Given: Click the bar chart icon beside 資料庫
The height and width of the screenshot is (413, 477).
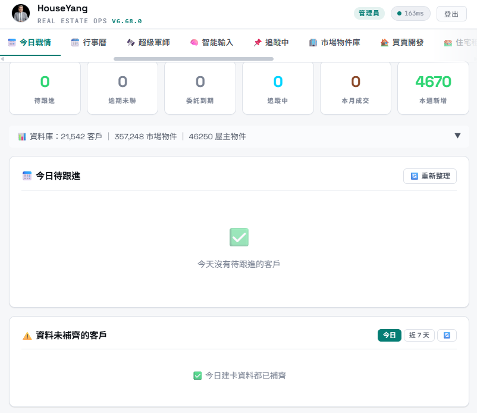Looking at the screenshot, I should [22, 137].
